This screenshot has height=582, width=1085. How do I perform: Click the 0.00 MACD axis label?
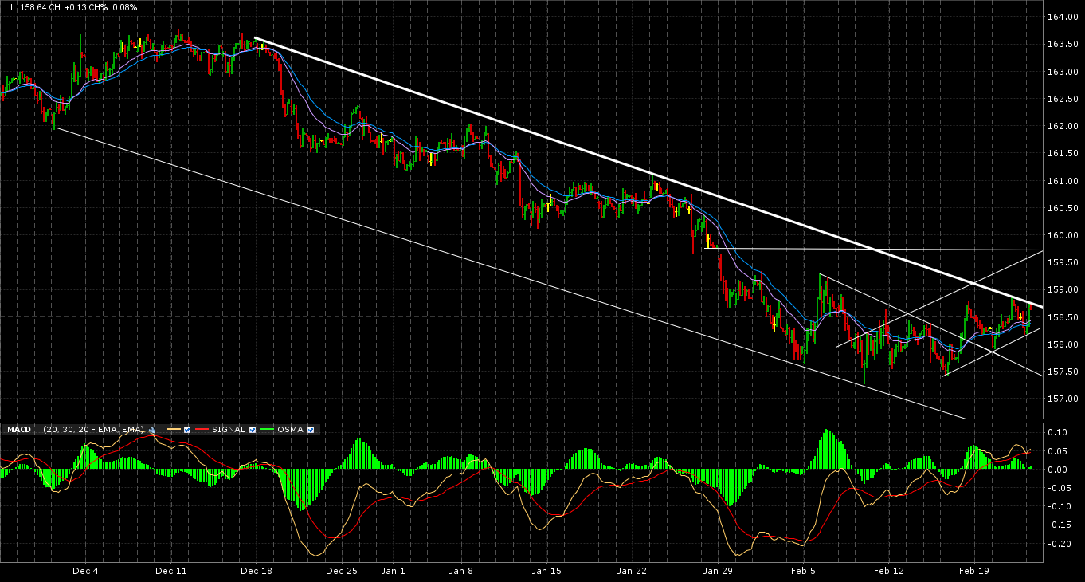tap(1057, 470)
